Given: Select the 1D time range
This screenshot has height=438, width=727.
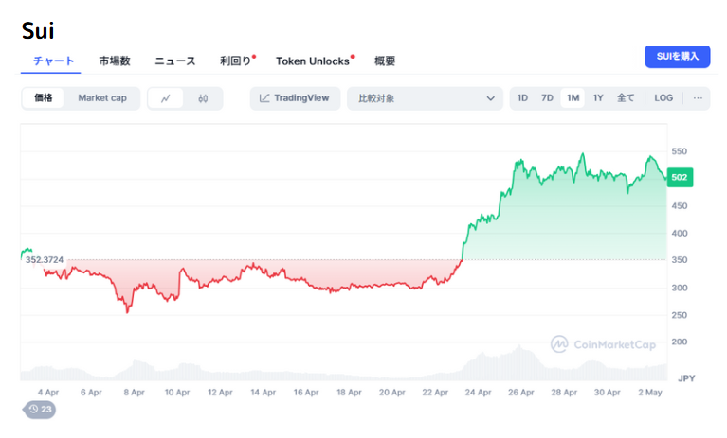Looking at the screenshot, I should coord(522,98).
